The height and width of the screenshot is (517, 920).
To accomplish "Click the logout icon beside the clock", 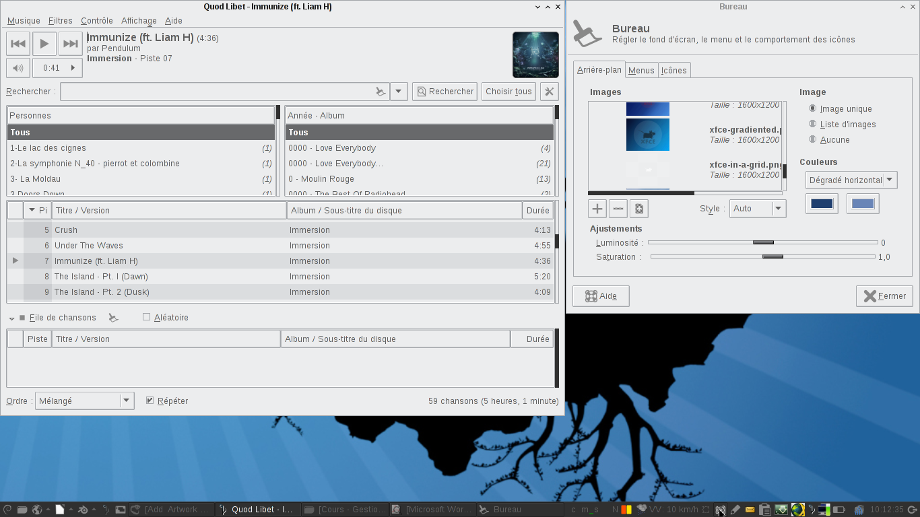I will tap(912, 510).
